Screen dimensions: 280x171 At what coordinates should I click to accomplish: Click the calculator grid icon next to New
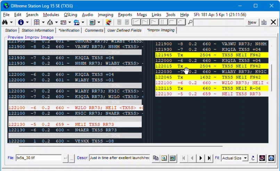pos(264,22)
